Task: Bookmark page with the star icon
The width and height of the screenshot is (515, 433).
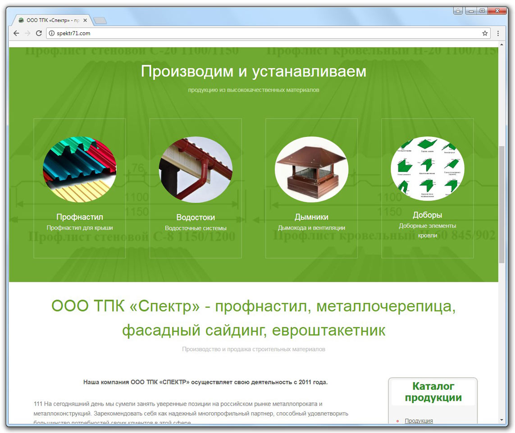Action: (x=485, y=33)
